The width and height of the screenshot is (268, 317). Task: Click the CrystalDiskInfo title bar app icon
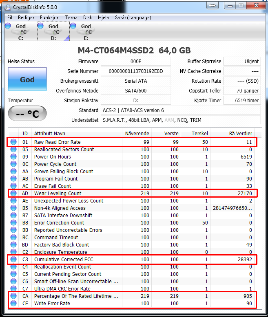pyautogui.click(x=8, y=7)
